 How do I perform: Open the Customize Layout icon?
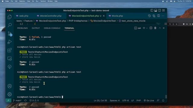(163, 10)
